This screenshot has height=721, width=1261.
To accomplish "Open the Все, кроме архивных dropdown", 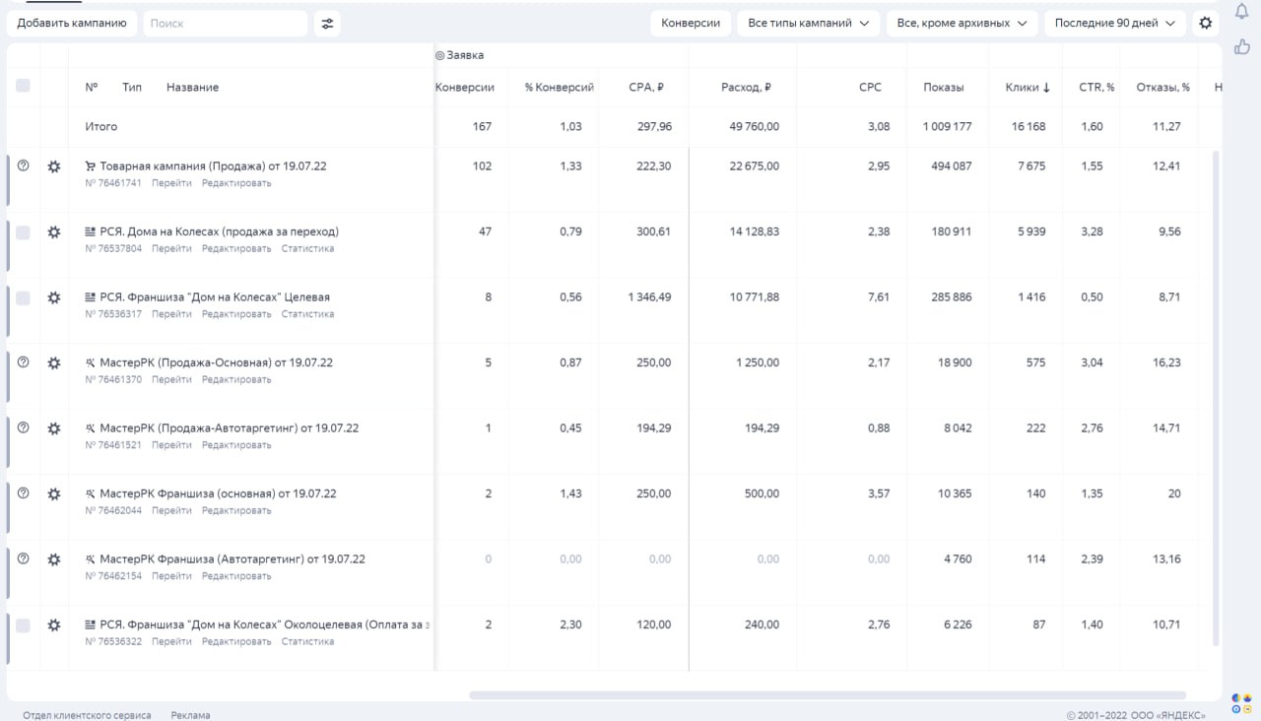I will click(x=962, y=23).
